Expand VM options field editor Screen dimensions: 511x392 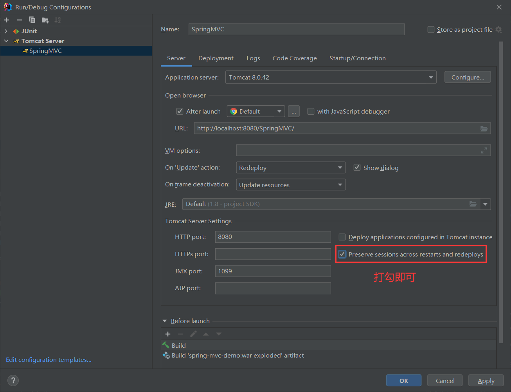pos(484,150)
